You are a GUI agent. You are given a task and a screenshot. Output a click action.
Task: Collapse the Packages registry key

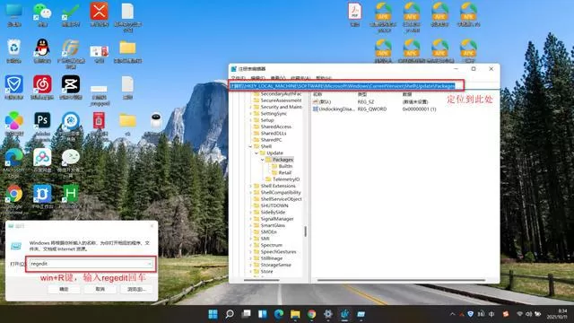(x=262, y=160)
